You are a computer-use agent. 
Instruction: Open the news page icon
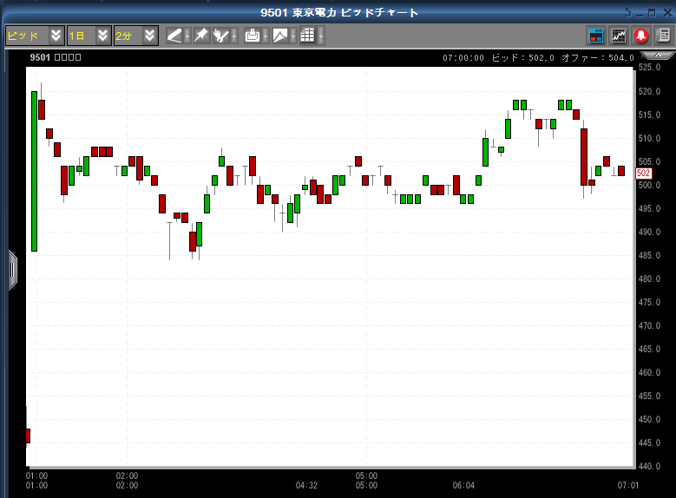point(663,36)
